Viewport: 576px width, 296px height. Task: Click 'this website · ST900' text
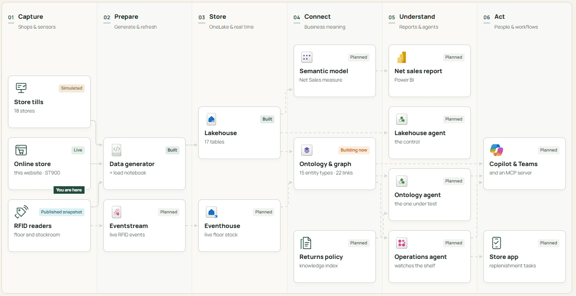pos(37,173)
